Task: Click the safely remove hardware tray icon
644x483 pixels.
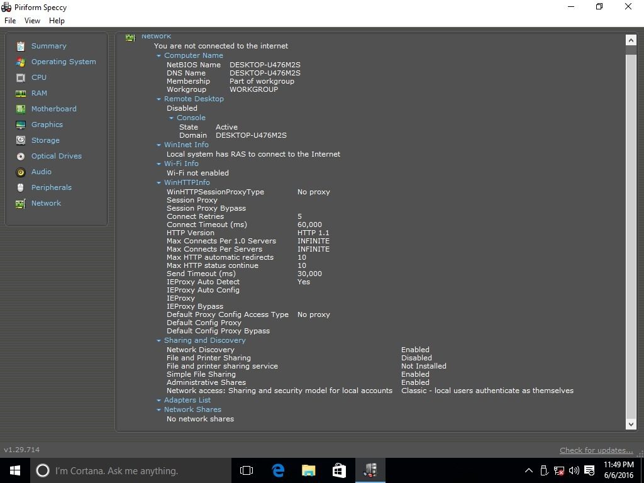Action: point(544,470)
